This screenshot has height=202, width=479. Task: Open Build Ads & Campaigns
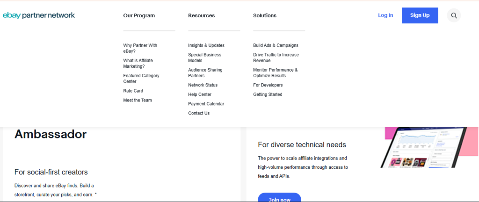pyautogui.click(x=276, y=45)
